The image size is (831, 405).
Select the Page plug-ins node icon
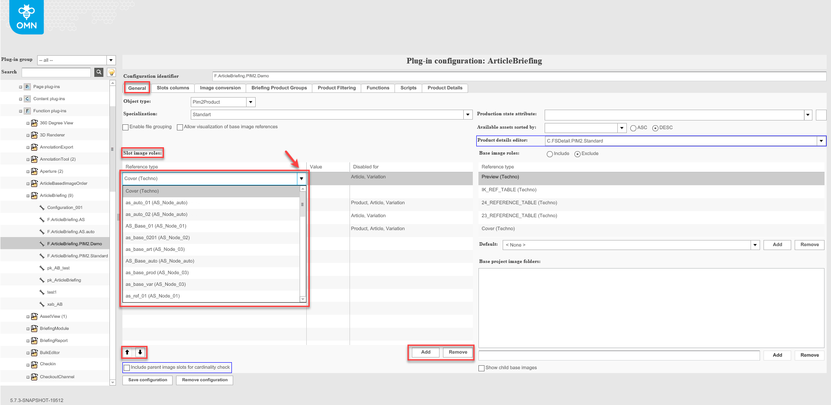pos(27,86)
